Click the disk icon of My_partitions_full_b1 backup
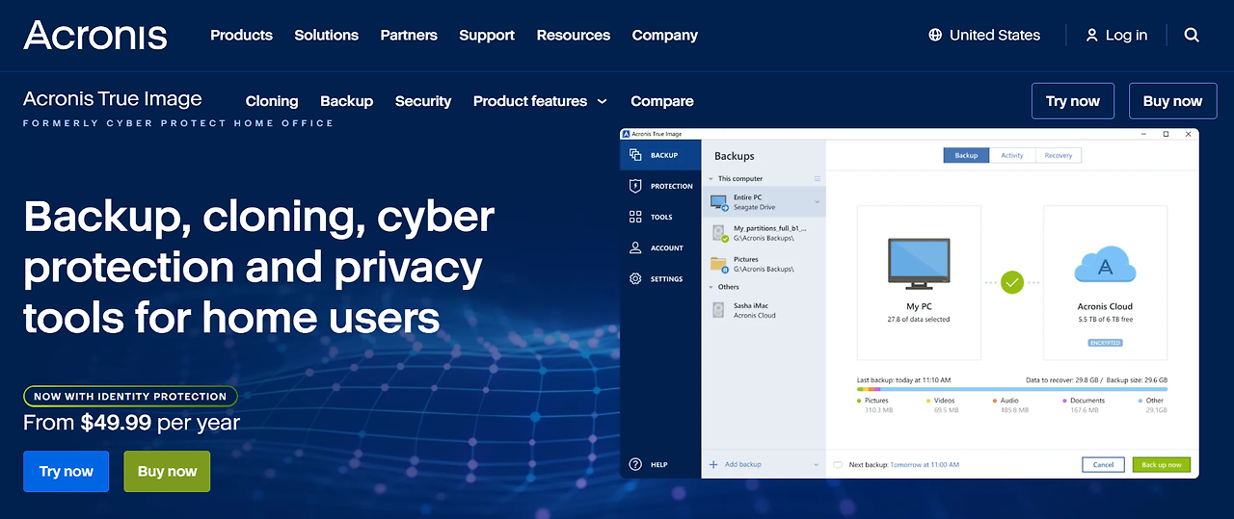The width and height of the screenshot is (1234, 519). point(718,233)
